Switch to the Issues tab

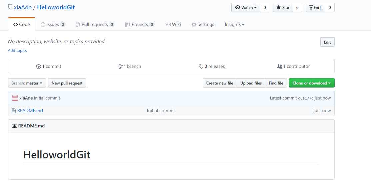pos(53,24)
